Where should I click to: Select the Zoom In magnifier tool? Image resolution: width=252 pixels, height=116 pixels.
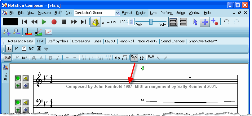[x=7, y=32]
